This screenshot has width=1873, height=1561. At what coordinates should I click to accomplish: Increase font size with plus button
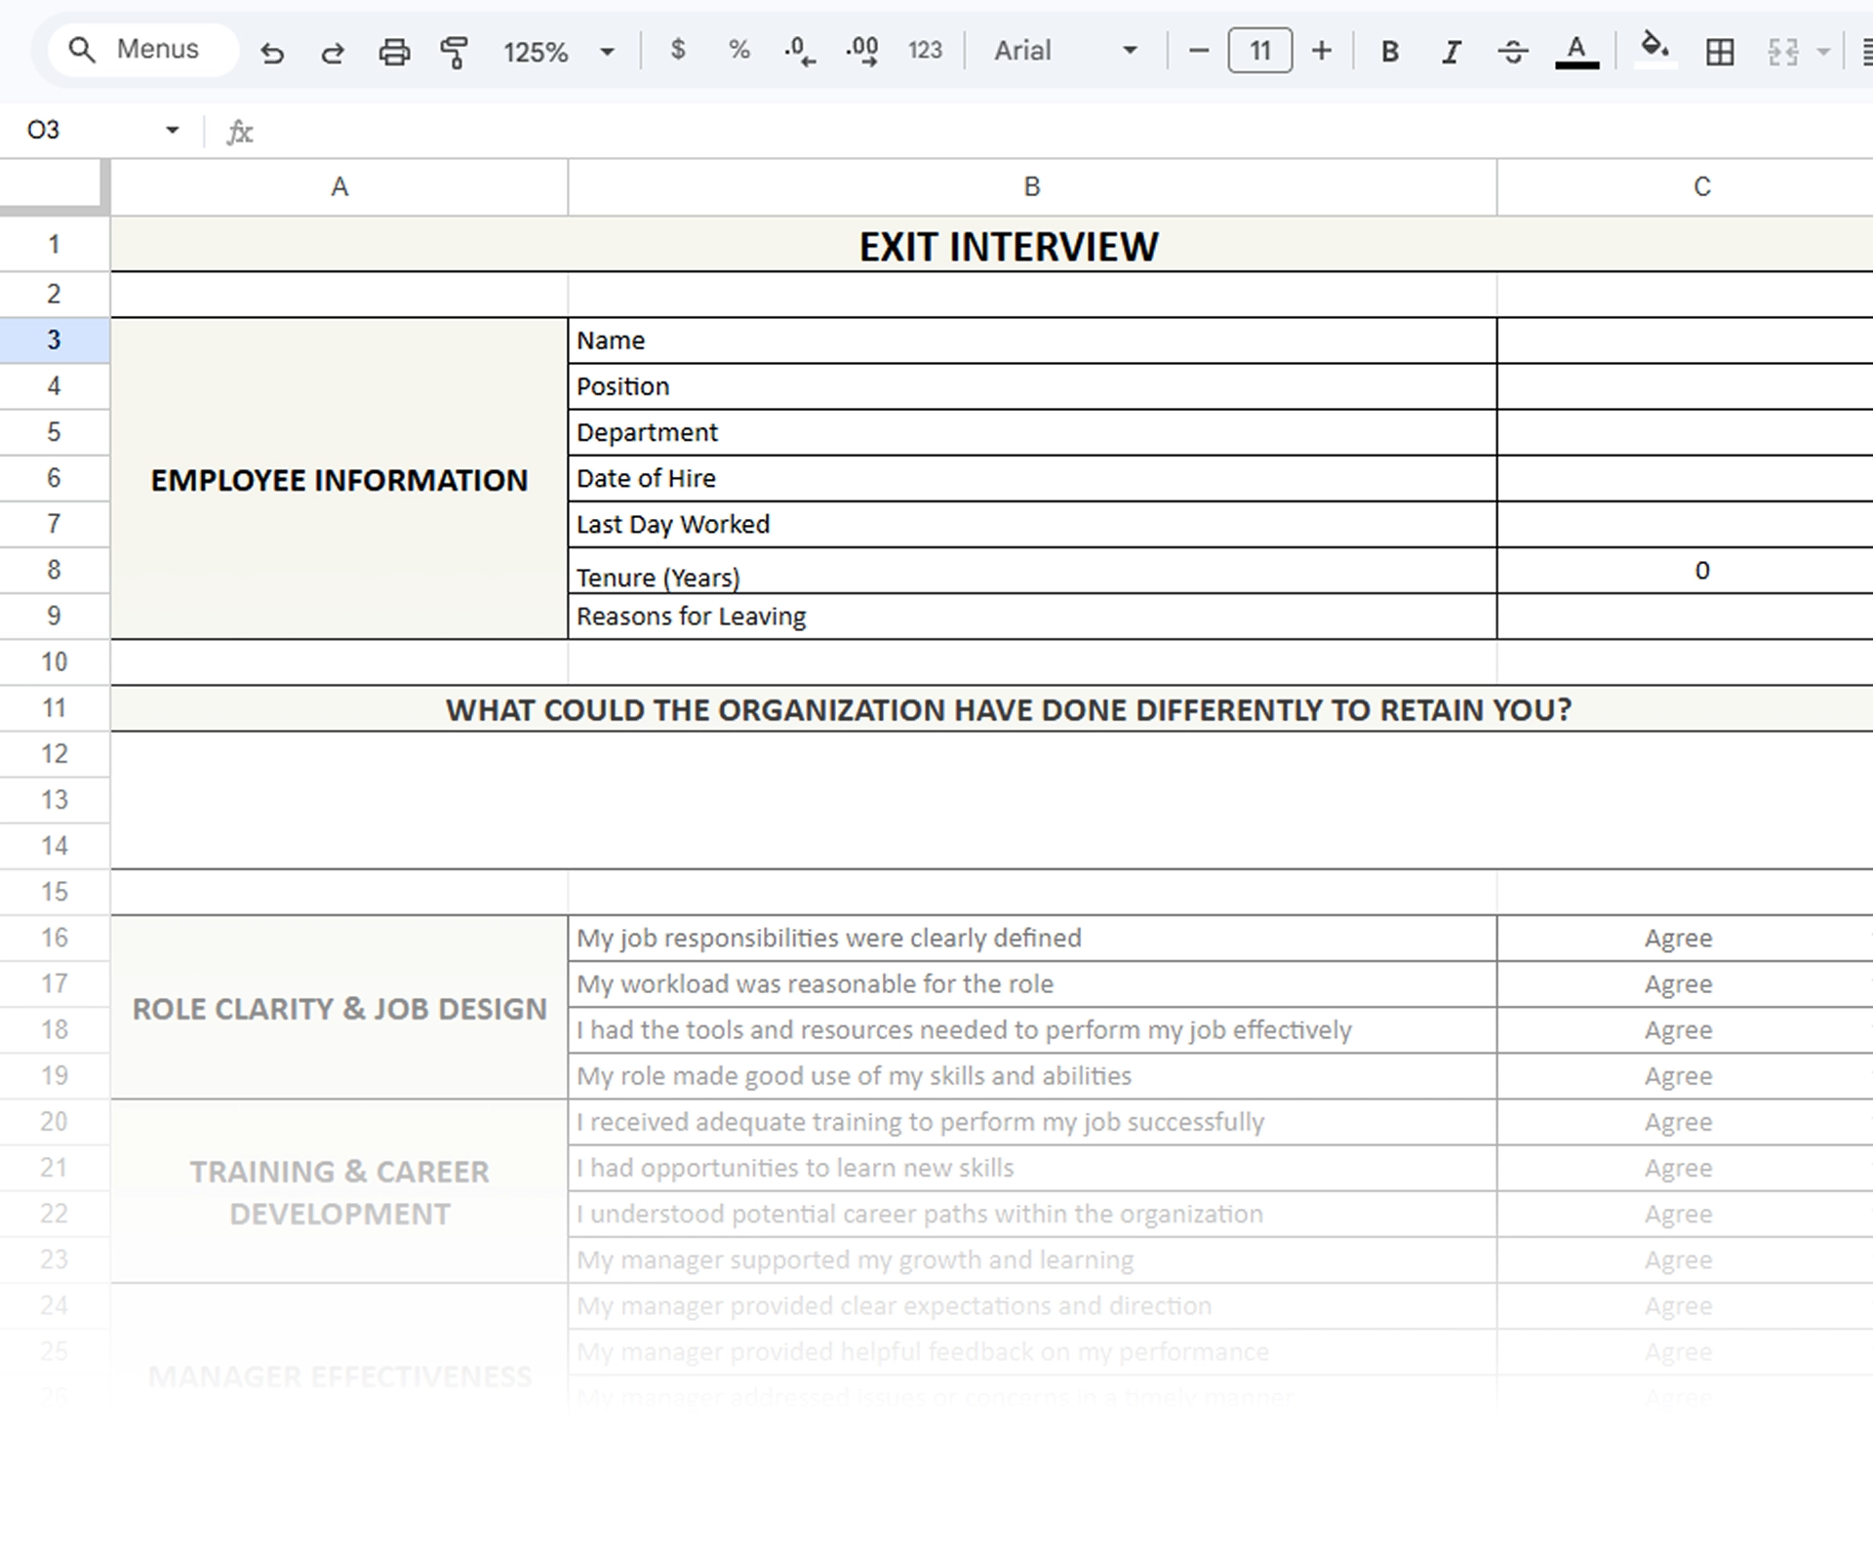1322,50
